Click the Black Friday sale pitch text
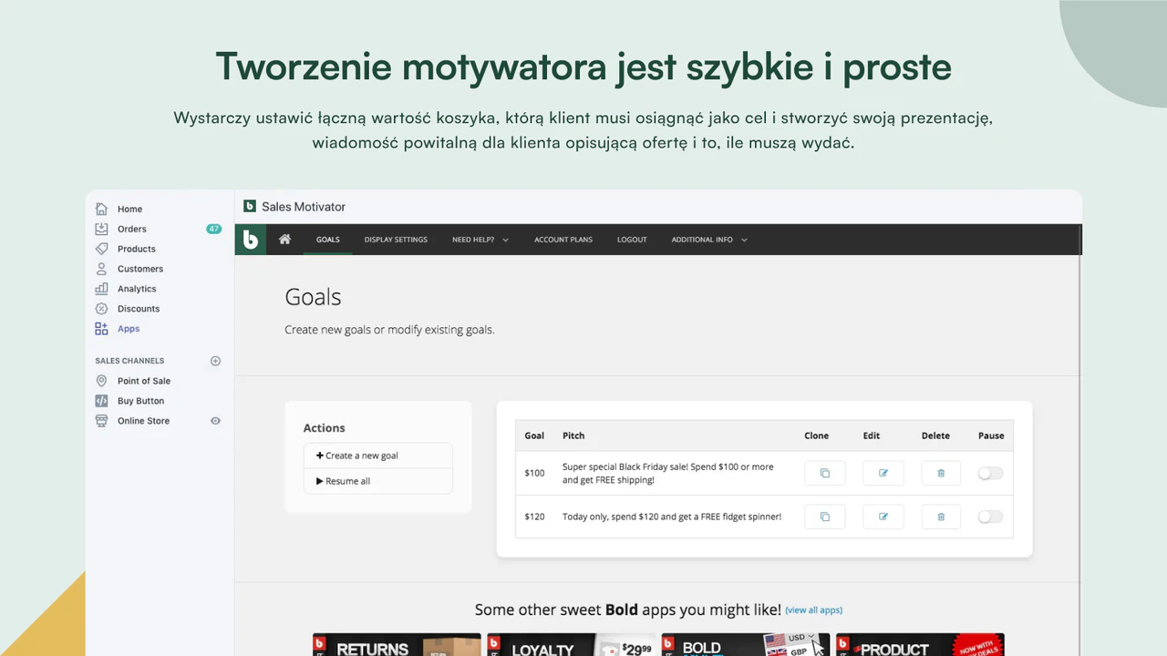Viewport: 1167px width, 656px height. [x=667, y=473]
